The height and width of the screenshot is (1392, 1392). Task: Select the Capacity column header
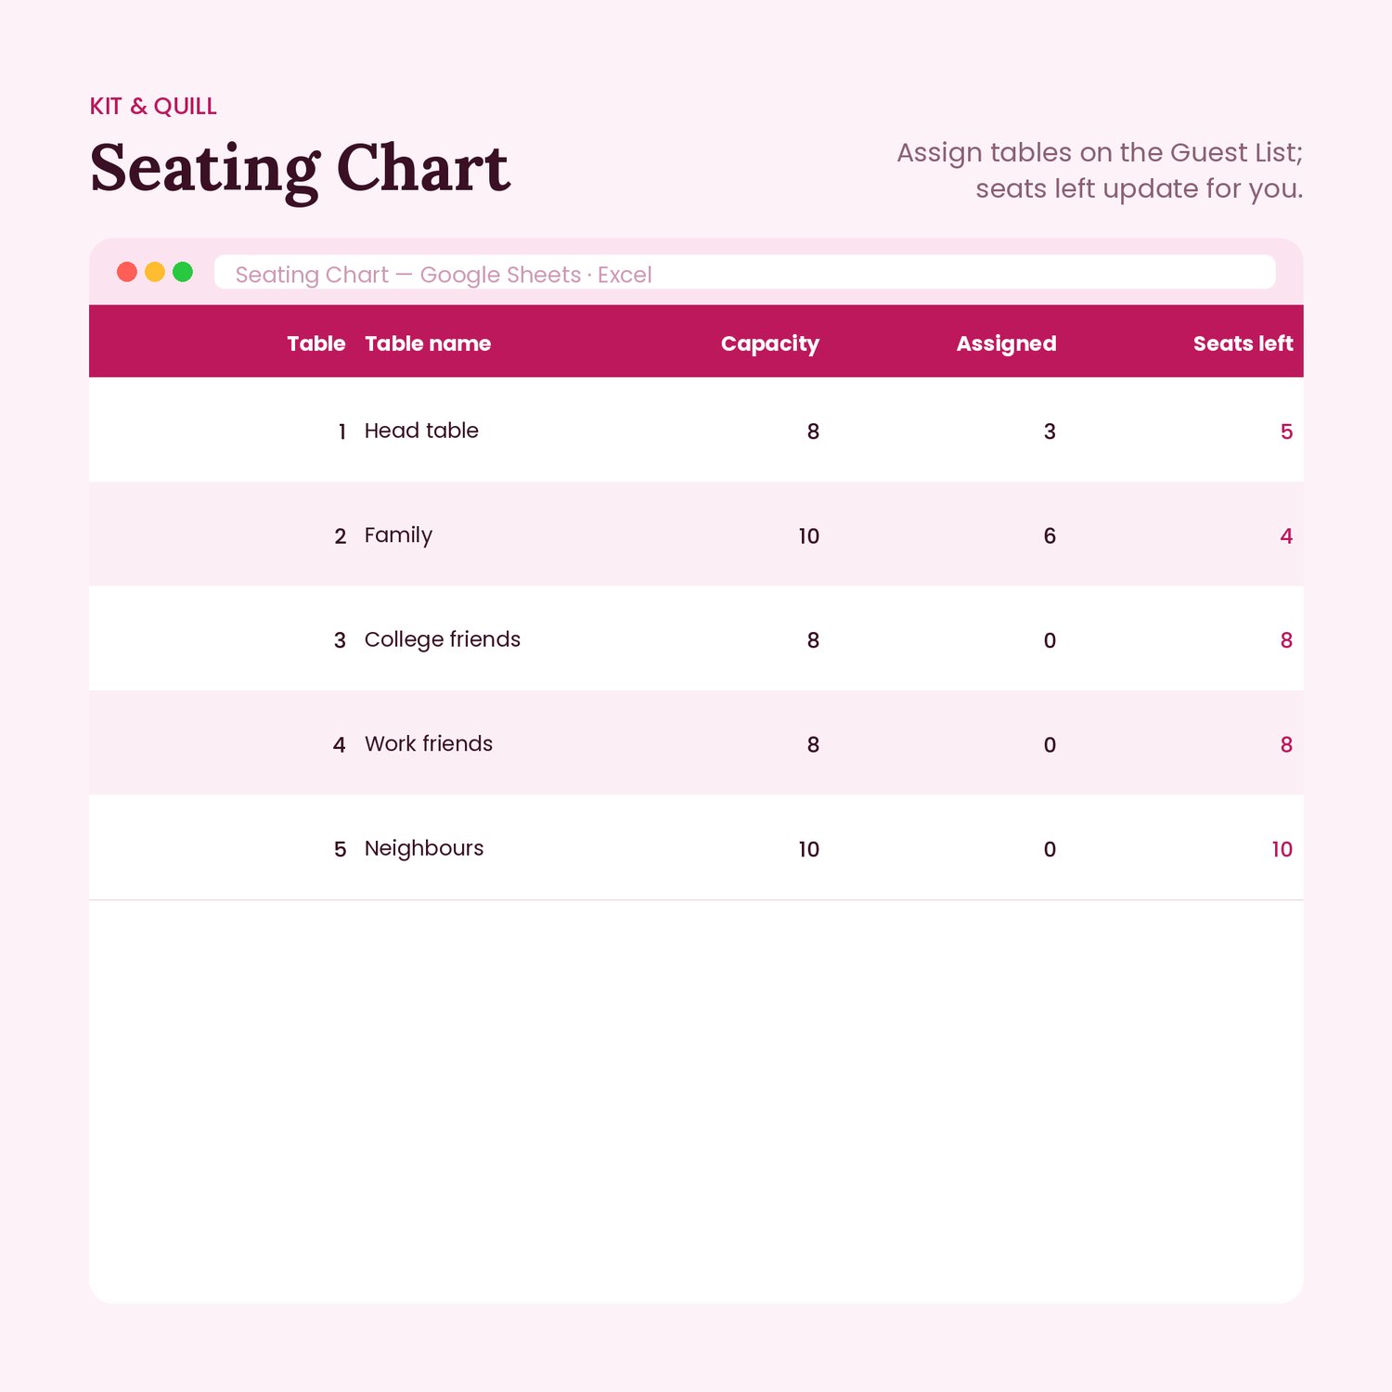point(769,343)
